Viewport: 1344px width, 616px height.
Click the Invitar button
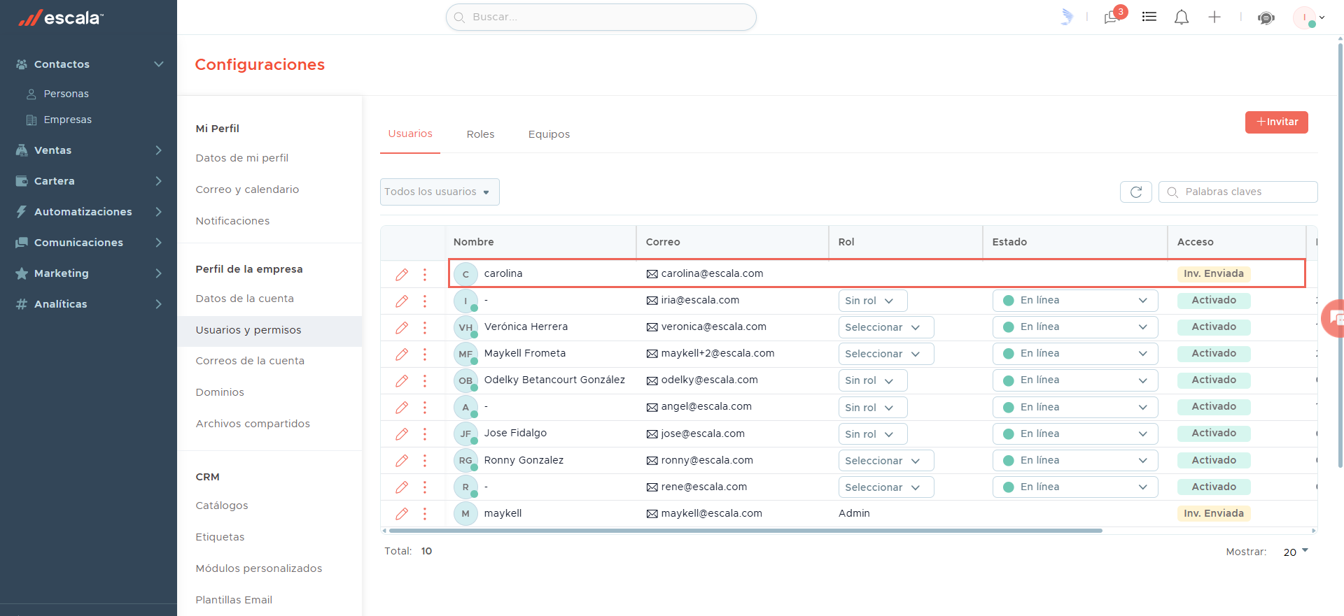point(1277,122)
